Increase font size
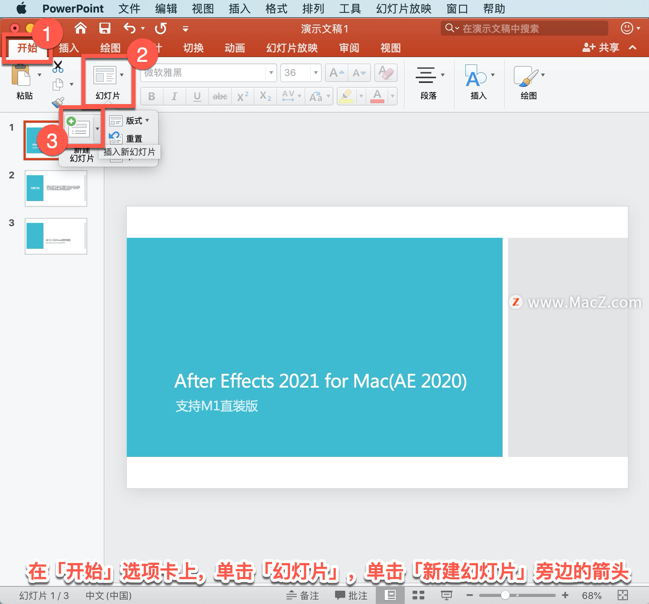 337,73
